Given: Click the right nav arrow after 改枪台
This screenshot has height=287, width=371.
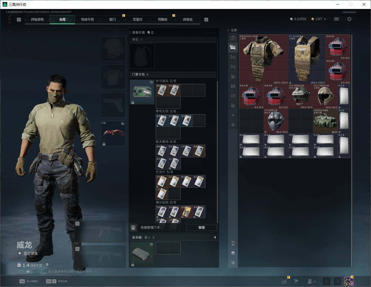Looking at the screenshot, I should pos(206,20).
